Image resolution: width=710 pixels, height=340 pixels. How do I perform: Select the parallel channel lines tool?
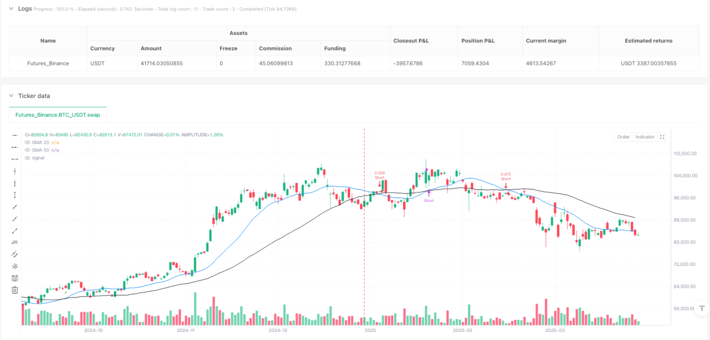pos(15,254)
